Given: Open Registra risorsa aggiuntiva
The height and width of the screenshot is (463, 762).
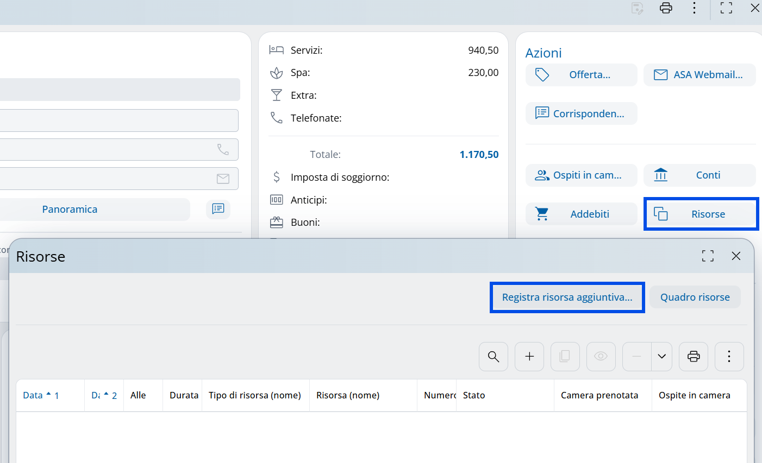Looking at the screenshot, I should click(x=567, y=297).
